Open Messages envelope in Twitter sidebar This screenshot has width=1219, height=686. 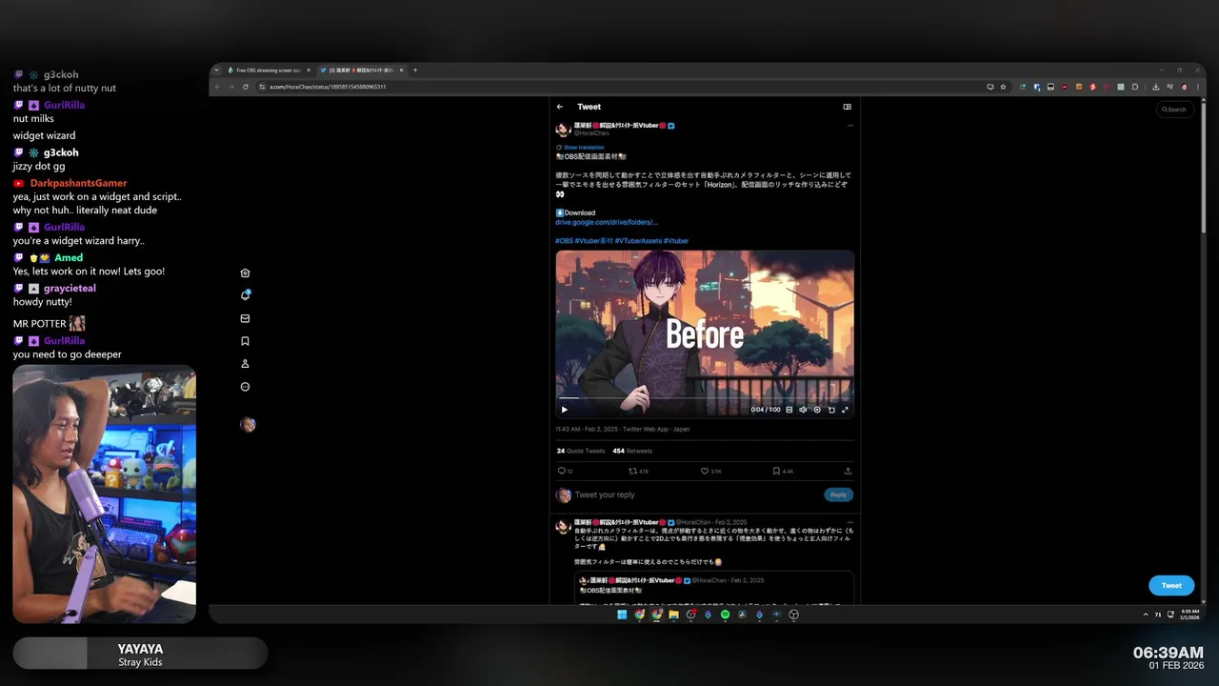(x=245, y=318)
